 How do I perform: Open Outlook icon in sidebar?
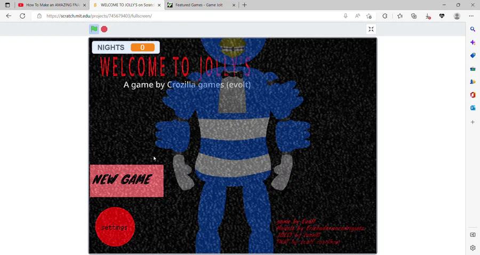[x=473, y=108]
